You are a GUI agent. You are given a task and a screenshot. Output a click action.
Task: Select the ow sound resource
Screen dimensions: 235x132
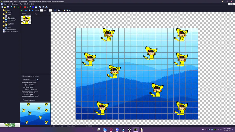(9, 16)
